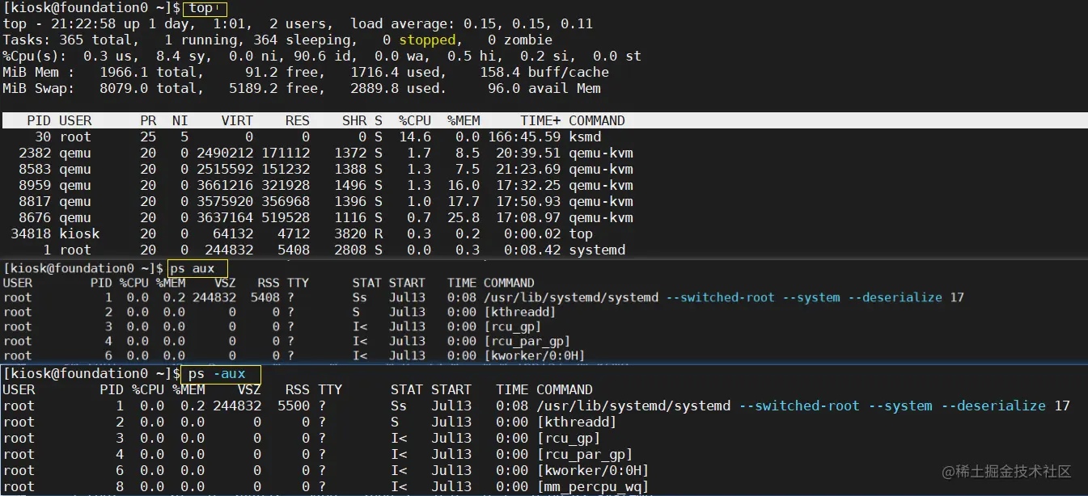Click the '96.0 avail Mem' value
The width and height of the screenshot is (1088, 496).
tap(544, 88)
